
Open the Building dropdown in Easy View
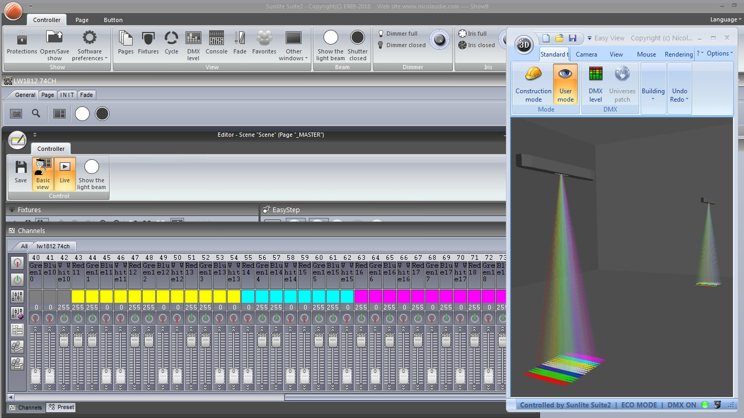[x=653, y=88]
